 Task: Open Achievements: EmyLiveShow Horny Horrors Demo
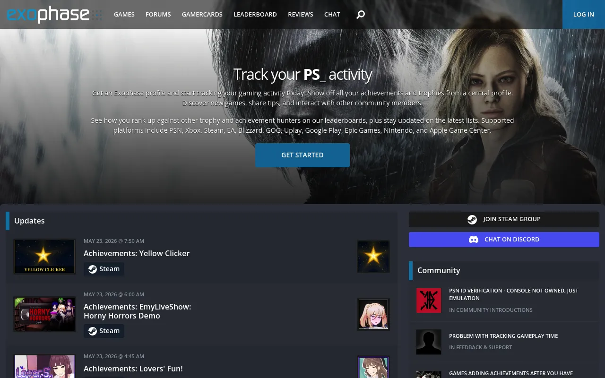(138, 311)
